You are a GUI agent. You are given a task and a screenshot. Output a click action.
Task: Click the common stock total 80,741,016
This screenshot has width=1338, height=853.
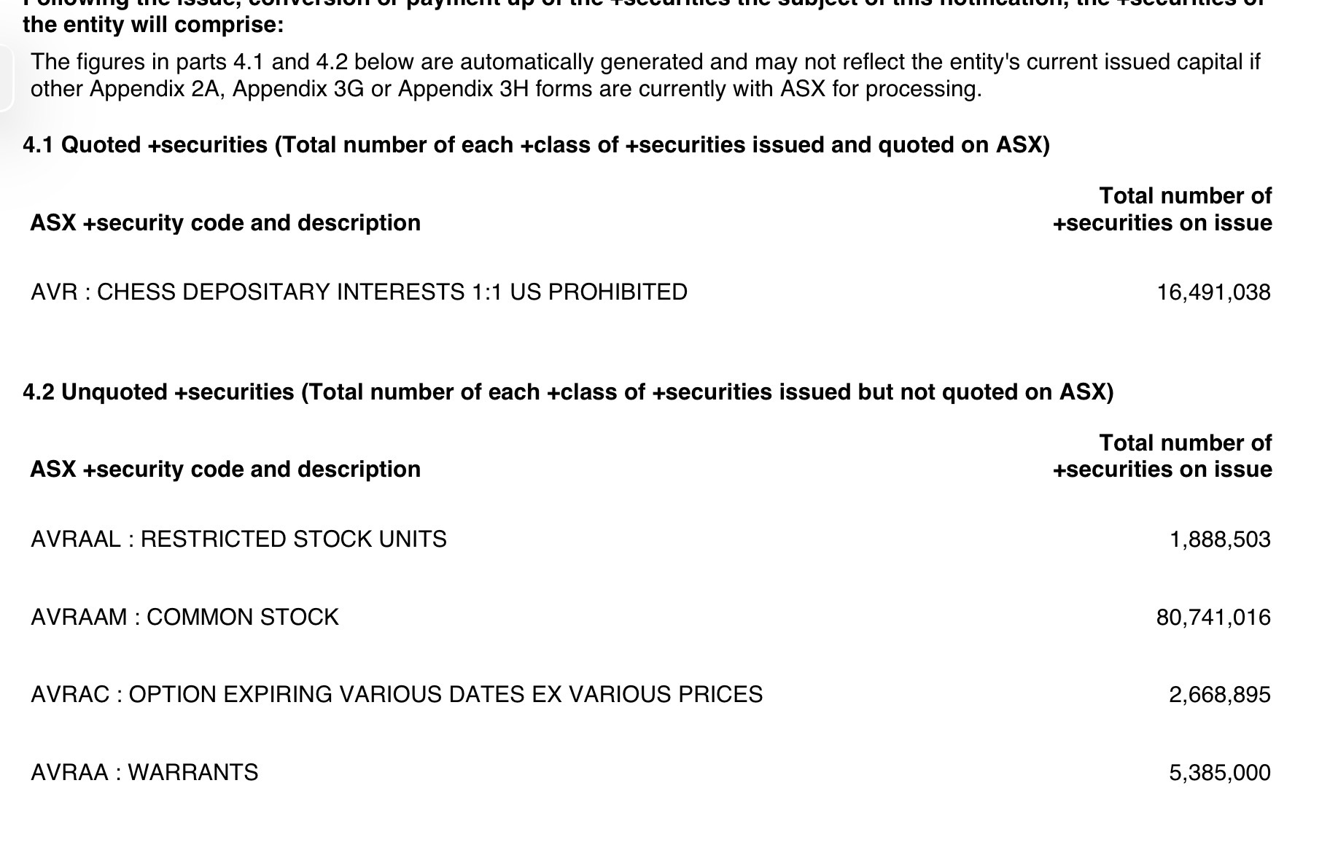tap(1213, 618)
